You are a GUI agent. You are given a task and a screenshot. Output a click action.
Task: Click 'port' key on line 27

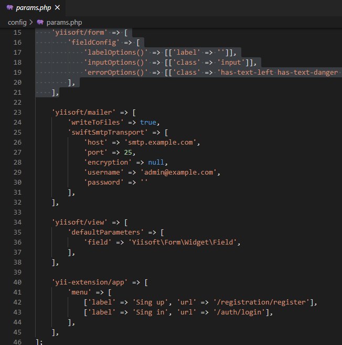[x=95, y=153]
